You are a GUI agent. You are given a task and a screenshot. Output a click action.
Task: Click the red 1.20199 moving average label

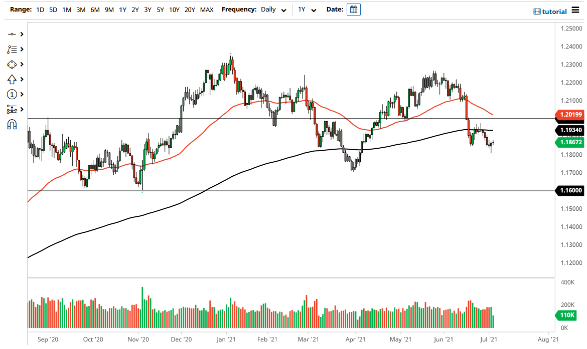570,115
